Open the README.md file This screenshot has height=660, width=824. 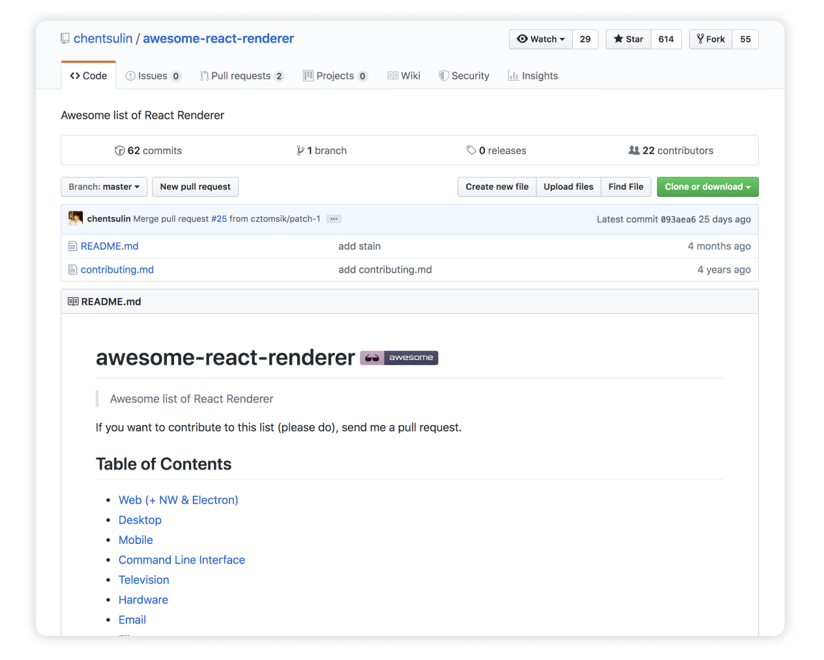point(110,246)
